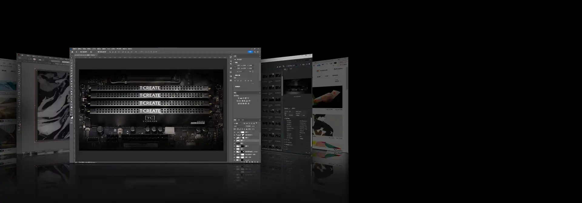Viewport: 582px width, 203px height.
Task: Open the first menu in the menu bar
Action: (x=75, y=49)
